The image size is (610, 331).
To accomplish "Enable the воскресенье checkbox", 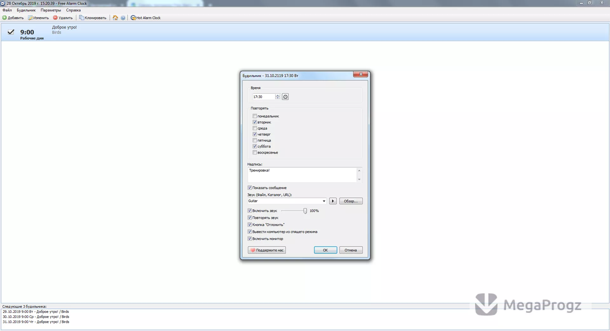I will point(254,152).
